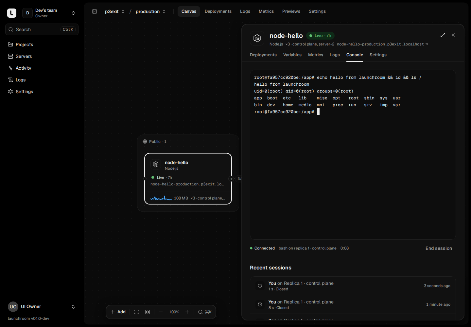Click the Projects sidebar icon
The image size is (471, 327).
click(10, 44)
